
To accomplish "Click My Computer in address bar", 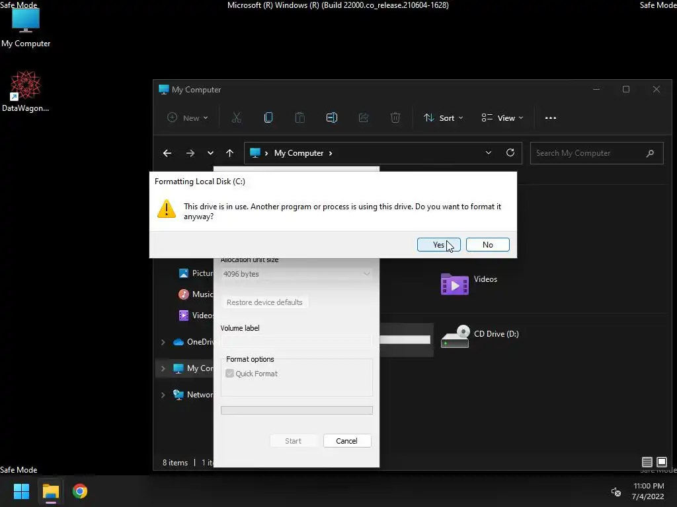I will (x=299, y=153).
